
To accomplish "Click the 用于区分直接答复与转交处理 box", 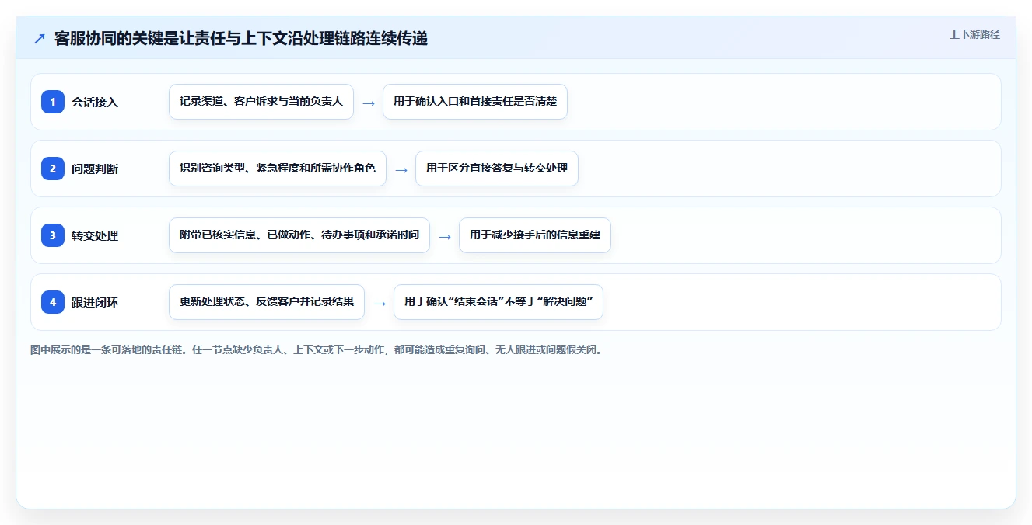I will point(497,169).
